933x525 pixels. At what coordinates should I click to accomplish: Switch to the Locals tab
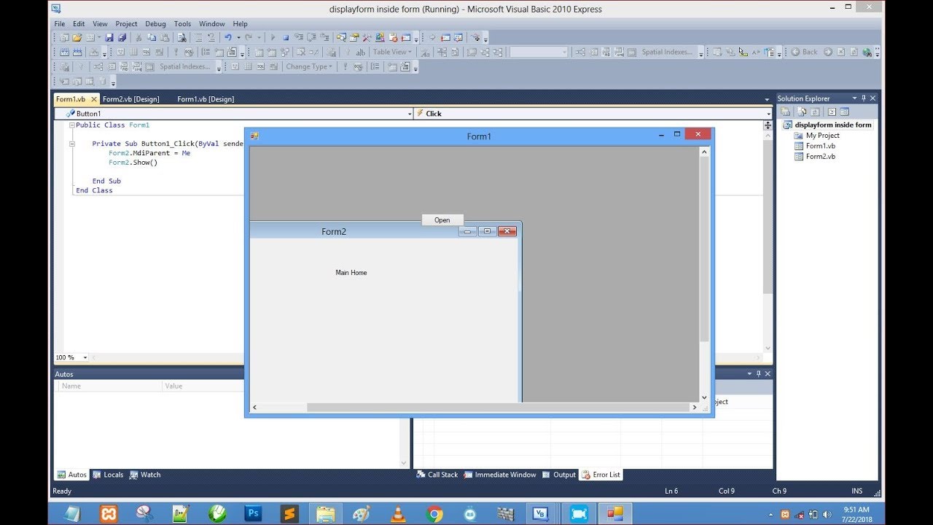(108, 475)
